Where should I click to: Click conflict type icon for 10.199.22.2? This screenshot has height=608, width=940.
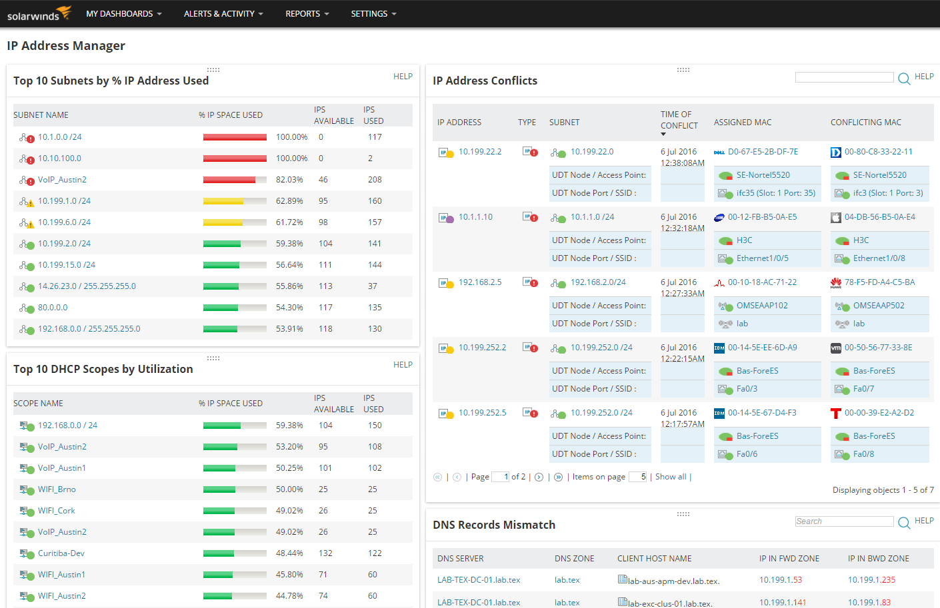530,152
